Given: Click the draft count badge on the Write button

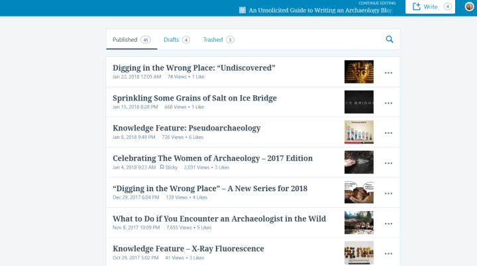Looking at the screenshot, I should [x=447, y=7].
